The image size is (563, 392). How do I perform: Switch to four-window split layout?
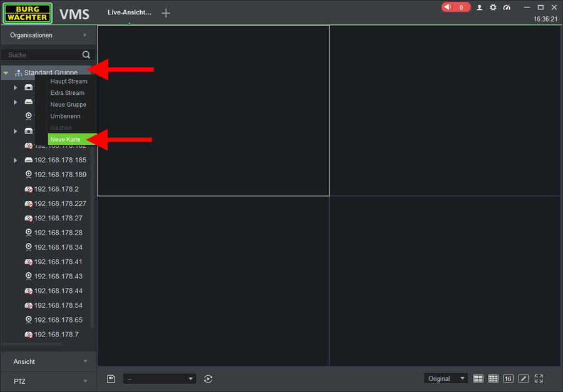[478, 379]
